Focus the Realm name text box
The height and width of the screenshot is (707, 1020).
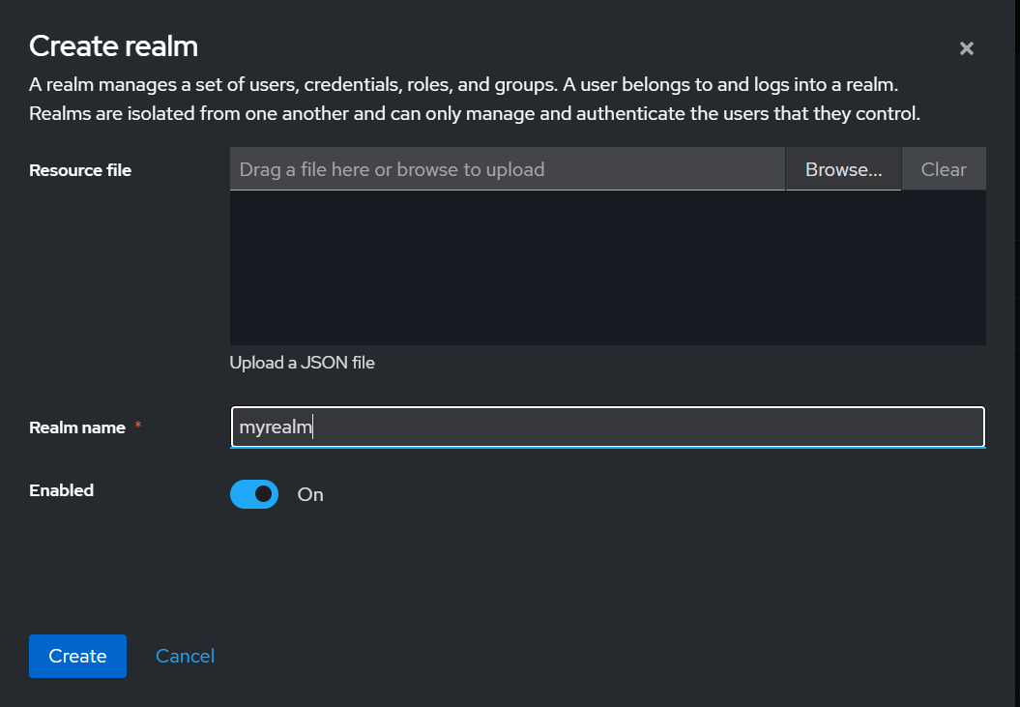(607, 427)
